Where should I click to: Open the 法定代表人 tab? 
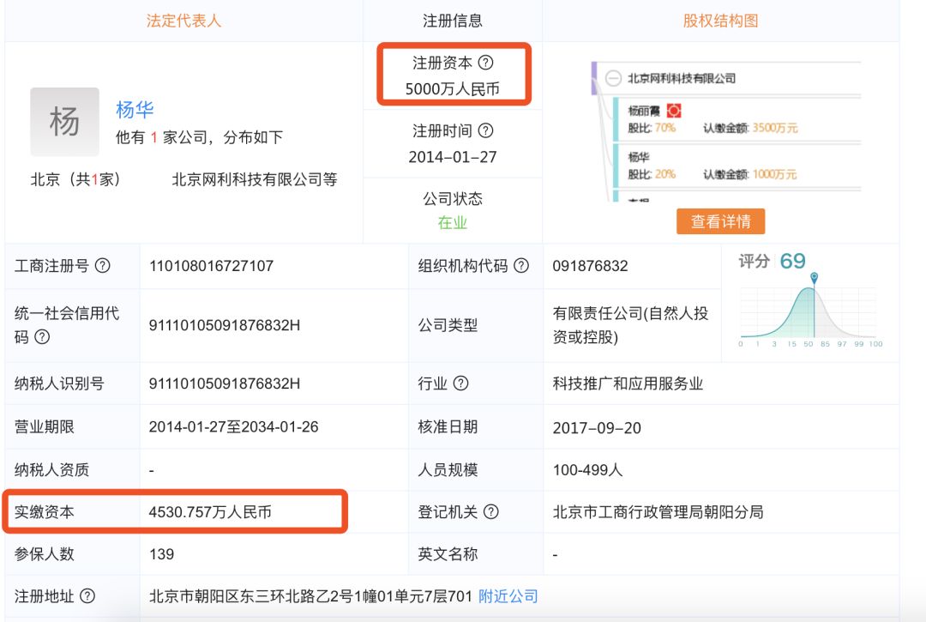tap(184, 20)
